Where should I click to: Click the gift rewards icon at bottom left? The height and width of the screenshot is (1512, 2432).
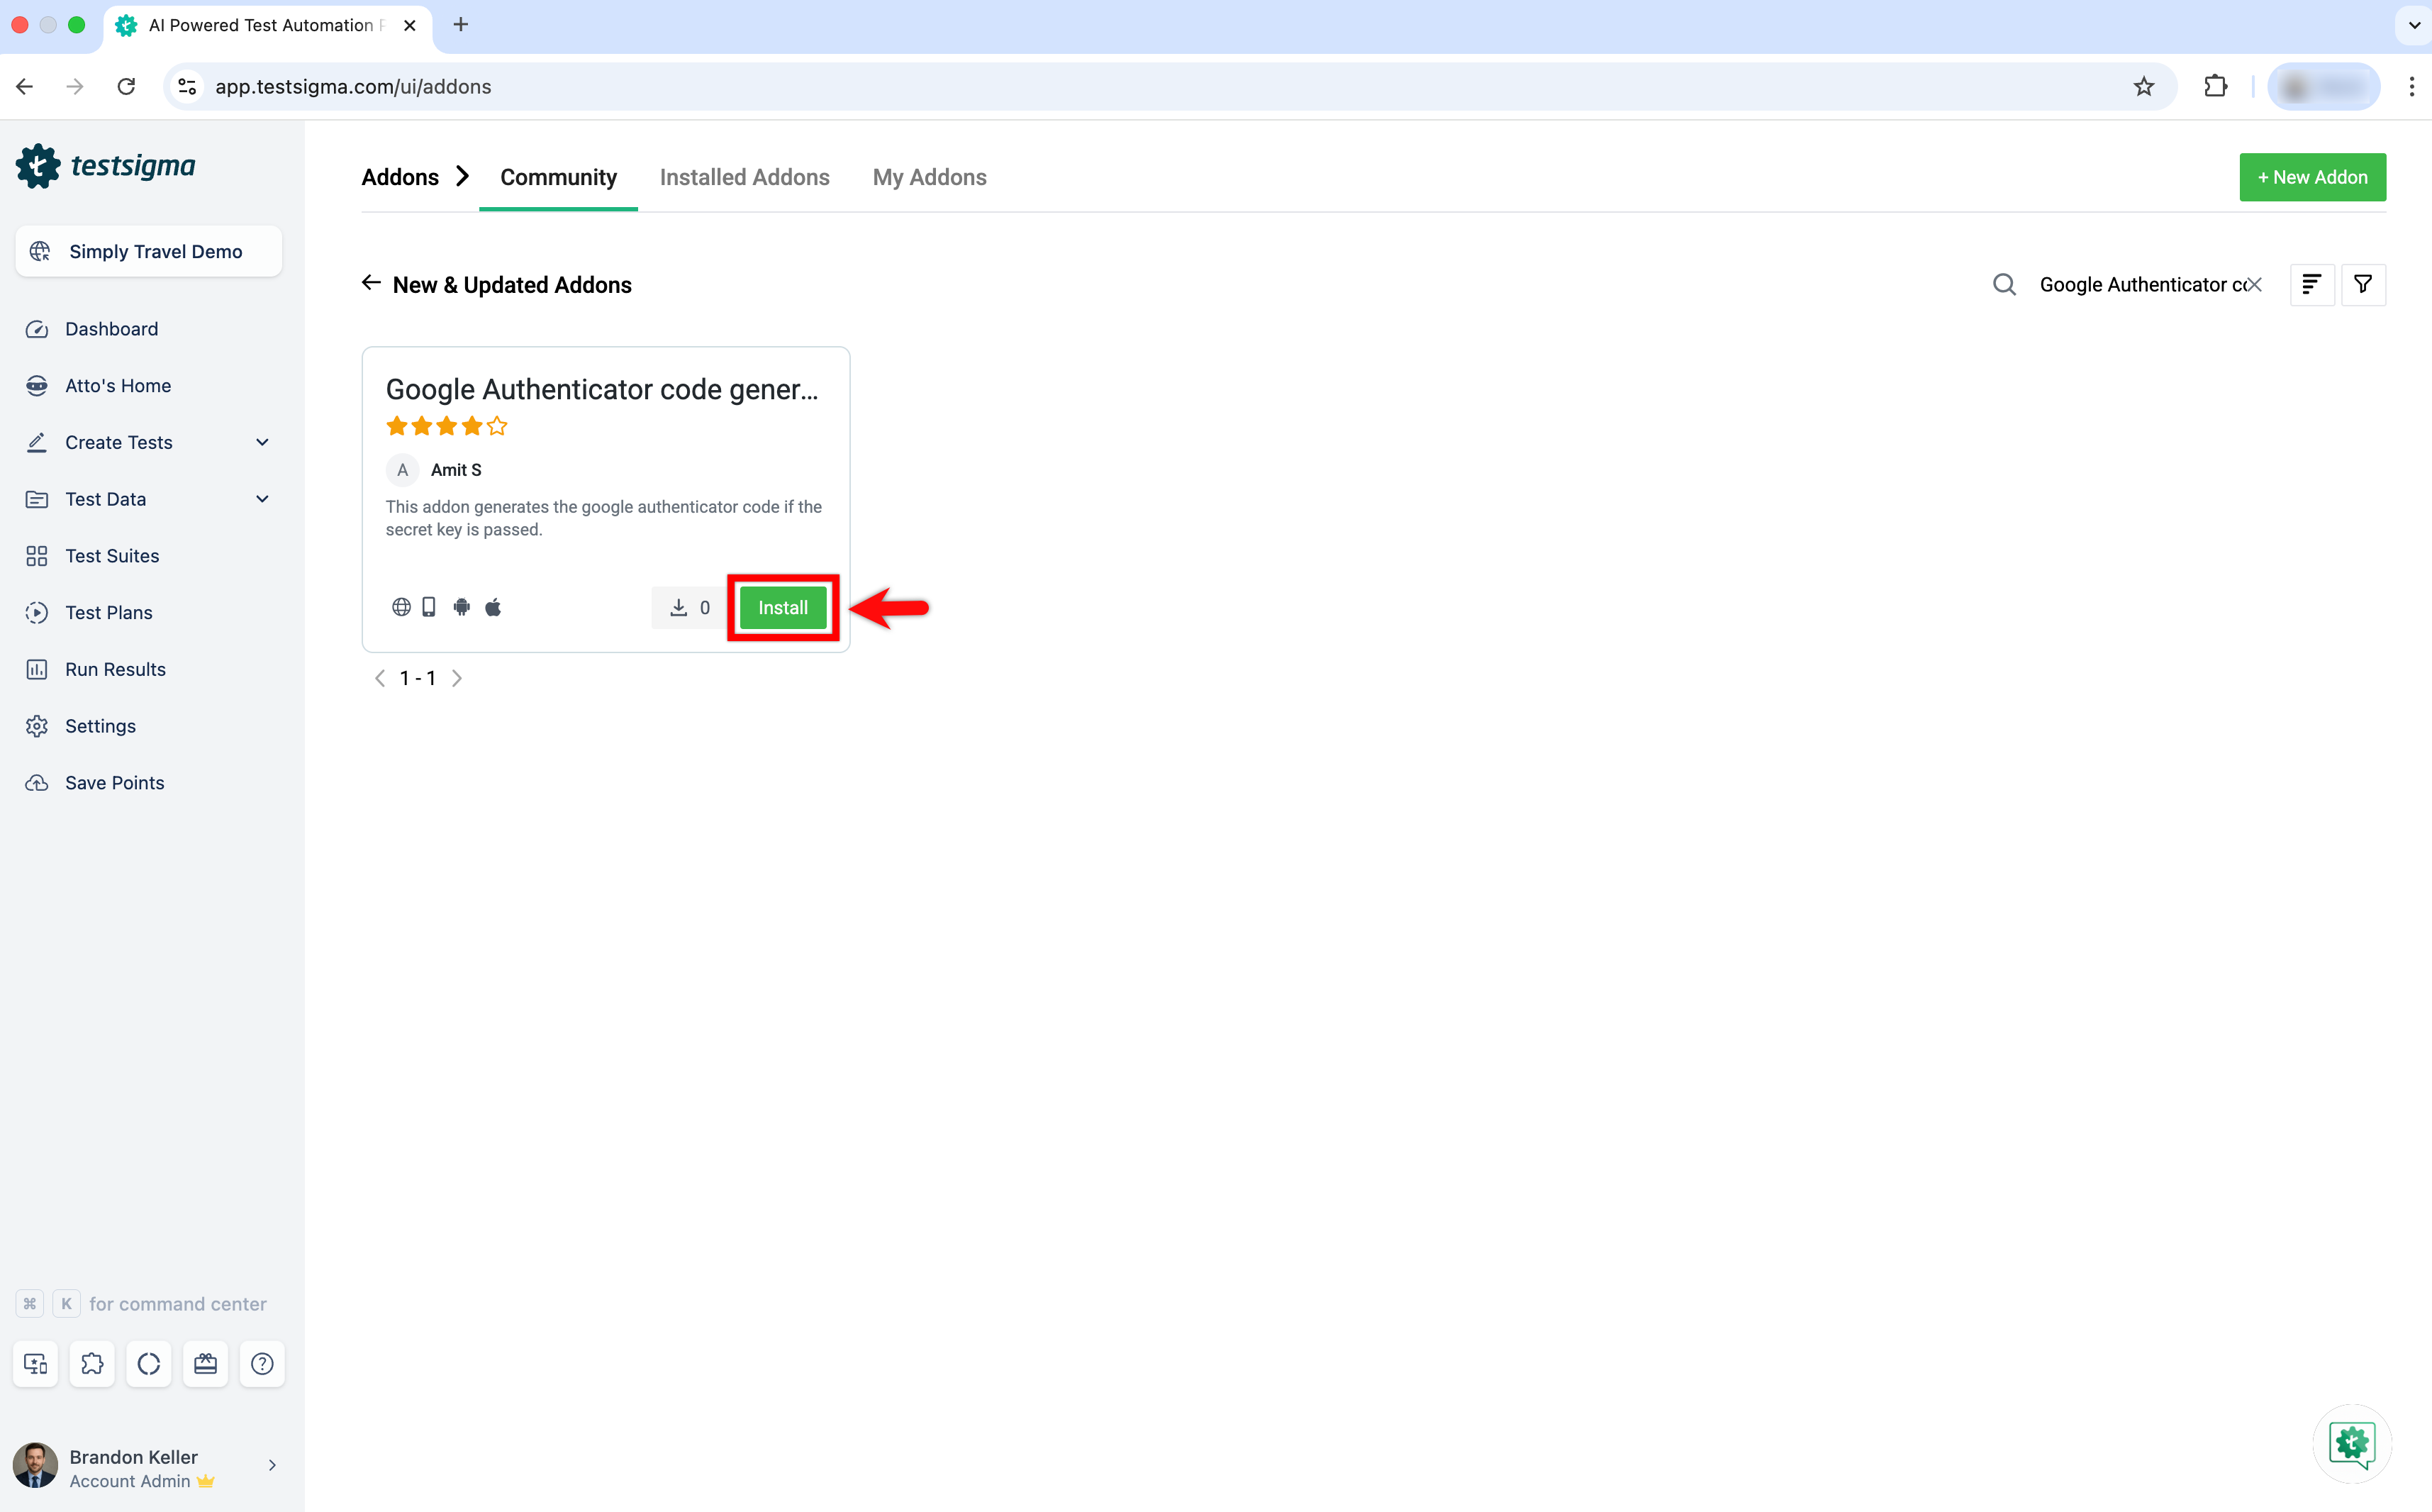205,1363
